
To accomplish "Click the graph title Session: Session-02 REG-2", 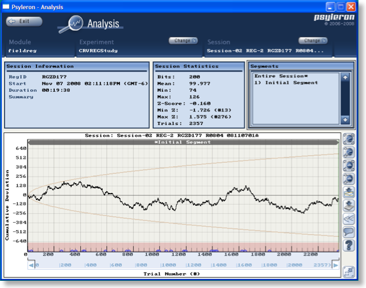I will (x=172, y=136).
